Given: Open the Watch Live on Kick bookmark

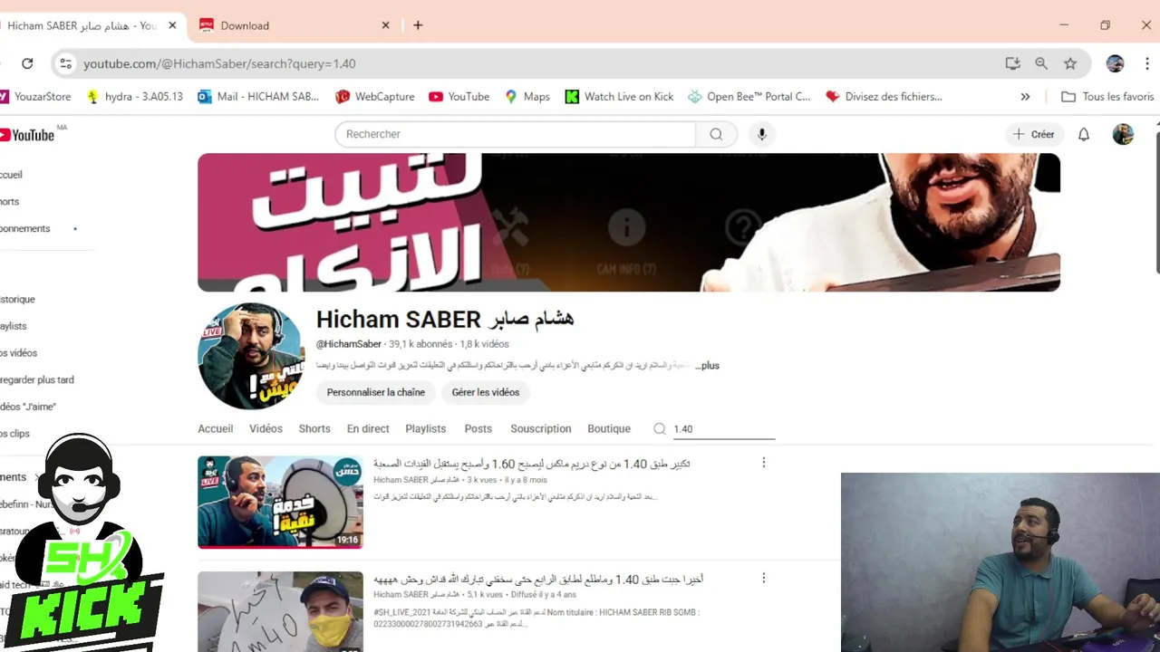Looking at the screenshot, I should tap(619, 96).
